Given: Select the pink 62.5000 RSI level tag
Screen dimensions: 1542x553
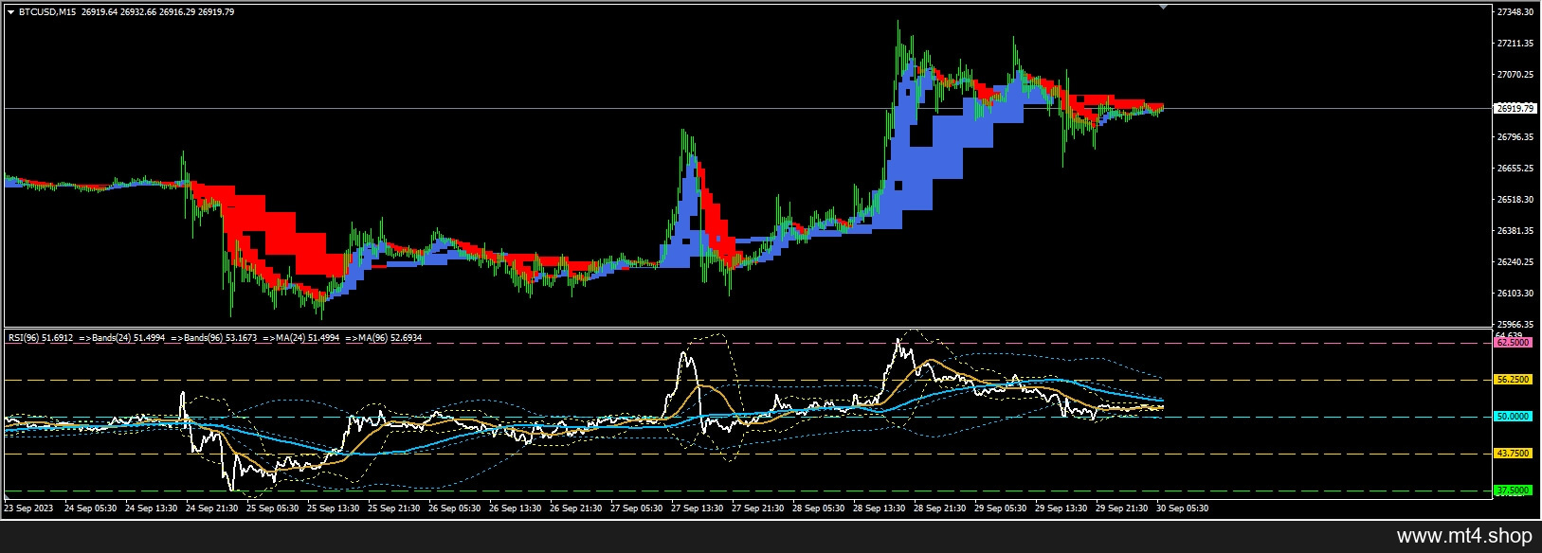Looking at the screenshot, I should pyautogui.click(x=1514, y=343).
